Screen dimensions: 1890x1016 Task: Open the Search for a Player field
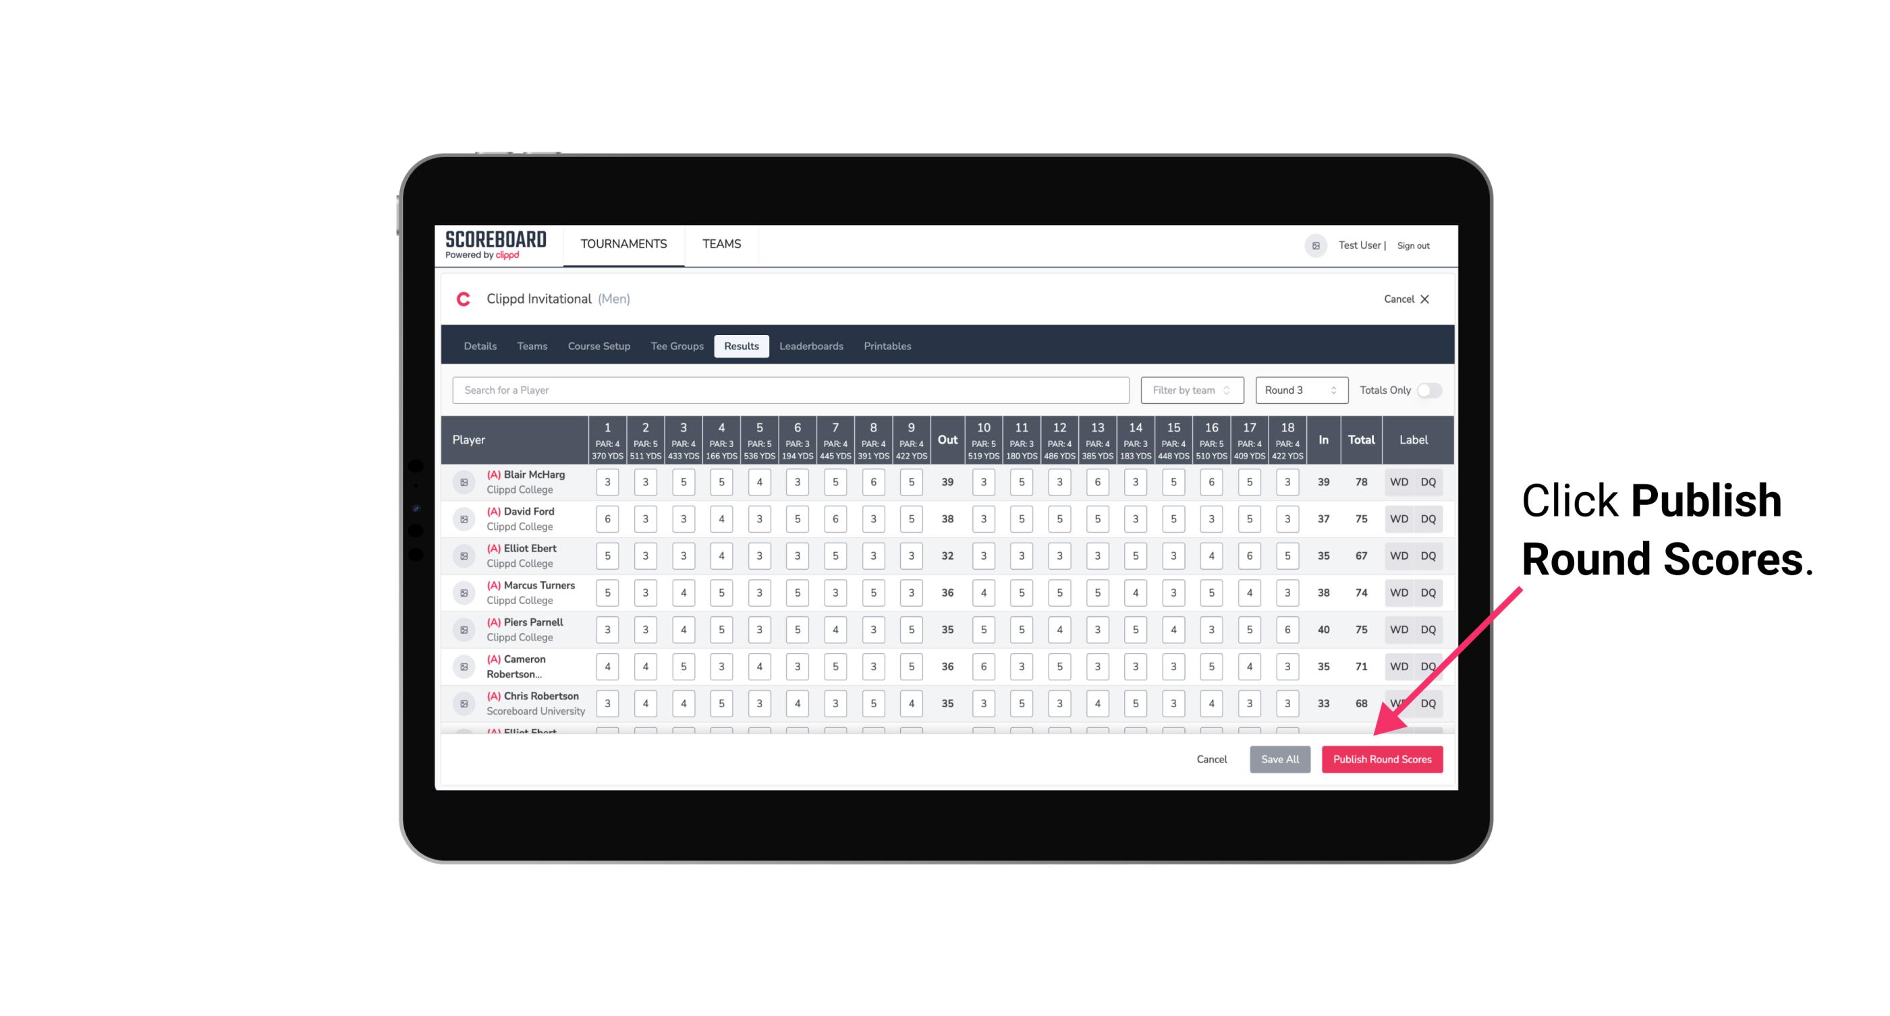tap(789, 389)
